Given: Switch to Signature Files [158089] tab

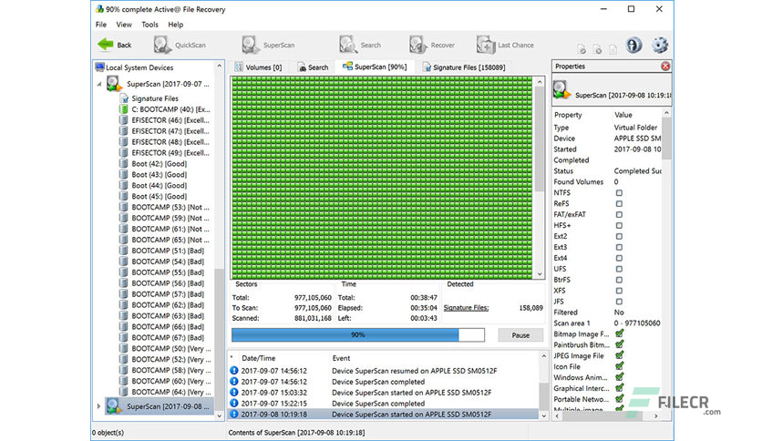Looking at the screenshot, I should pos(464,67).
